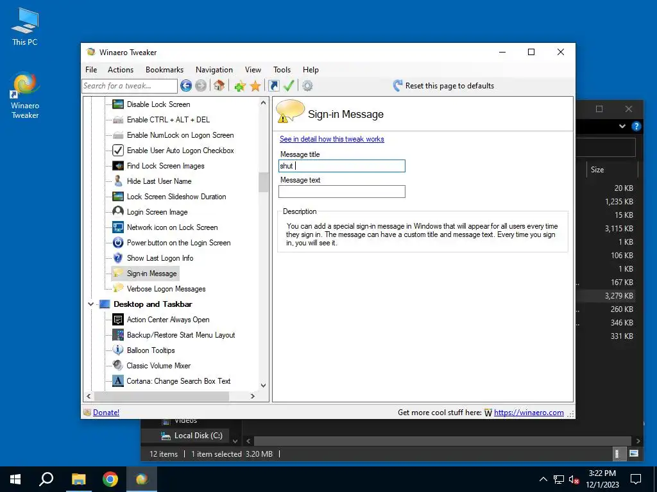Click the Donate! link
This screenshot has height=492, width=657.
pyautogui.click(x=106, y=413)
